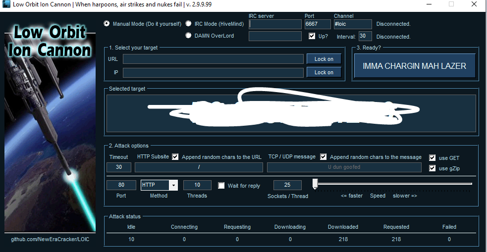
Task: Select IRC Mode (HiveMind) radio button
Action: (188, 24)
